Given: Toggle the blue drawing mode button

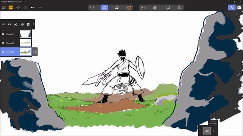Looking at the screenshot, I should point(232,8).
